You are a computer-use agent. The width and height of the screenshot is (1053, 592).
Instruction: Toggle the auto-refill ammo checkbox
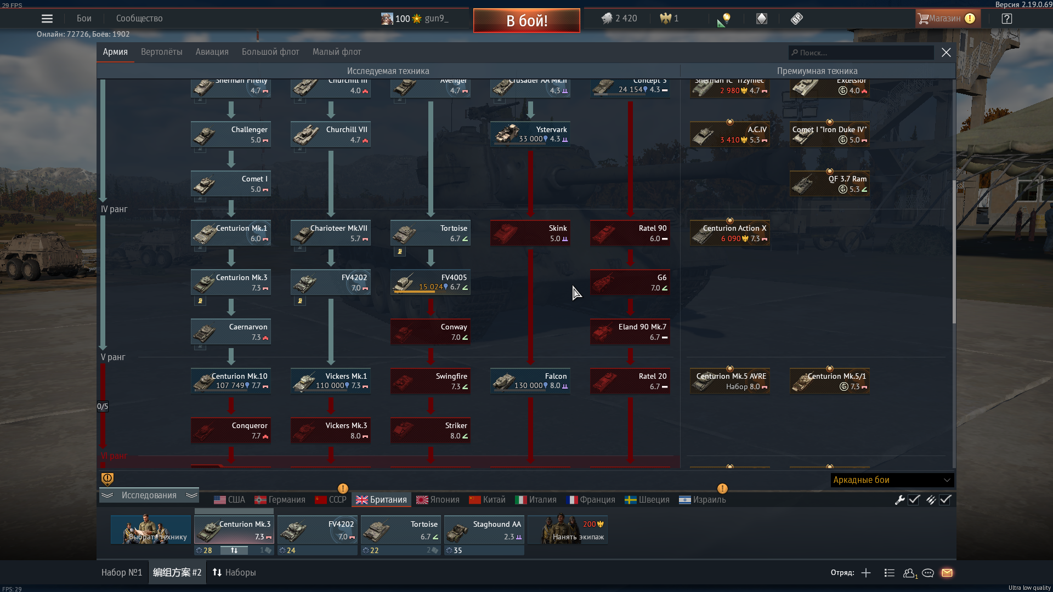[945, 500]
